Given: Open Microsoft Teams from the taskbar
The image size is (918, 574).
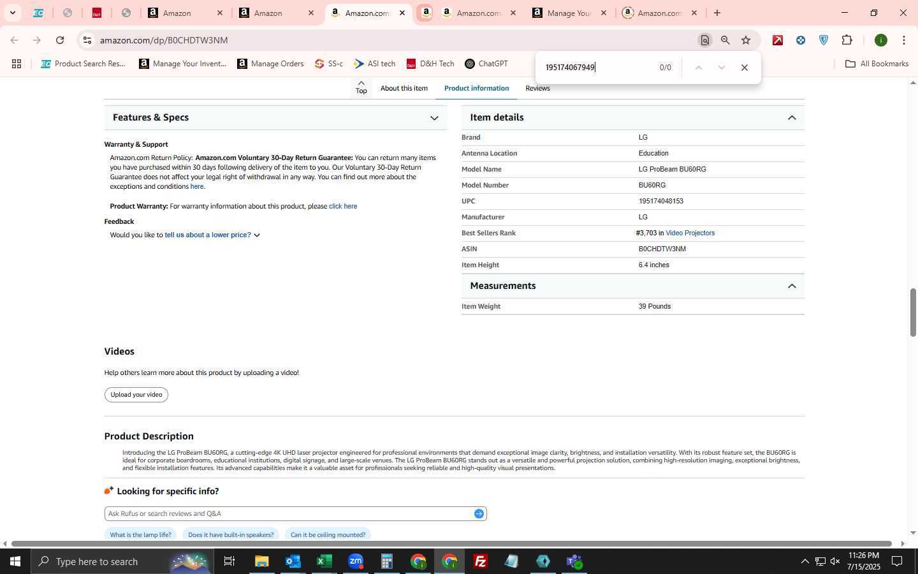Looking at the screenshot, I should (574, 561).
